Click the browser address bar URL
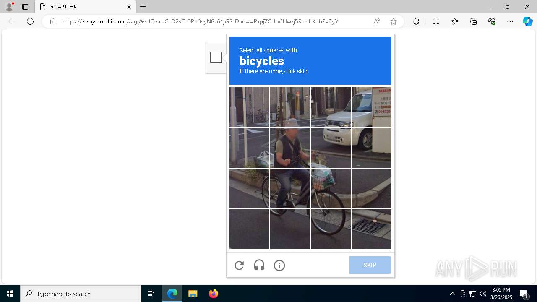Image resolution: width=537 pixels, height=302 pixels. [200, 21]
